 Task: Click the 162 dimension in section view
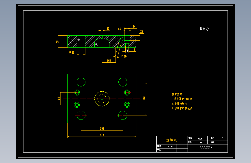tap(109, 61)
